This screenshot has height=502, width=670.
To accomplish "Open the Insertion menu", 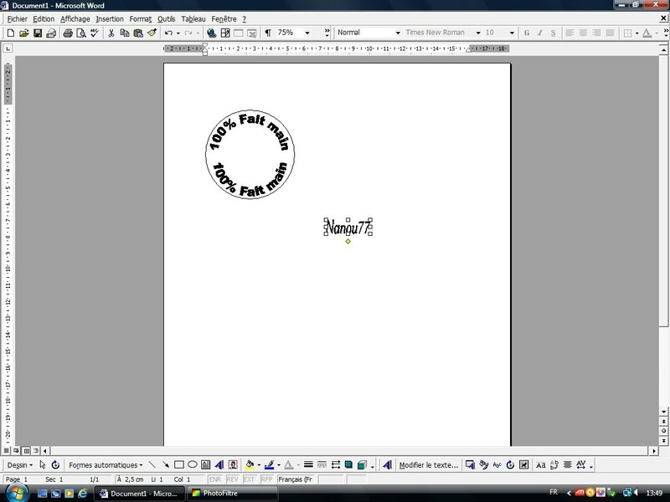I will tap(109, 18).
